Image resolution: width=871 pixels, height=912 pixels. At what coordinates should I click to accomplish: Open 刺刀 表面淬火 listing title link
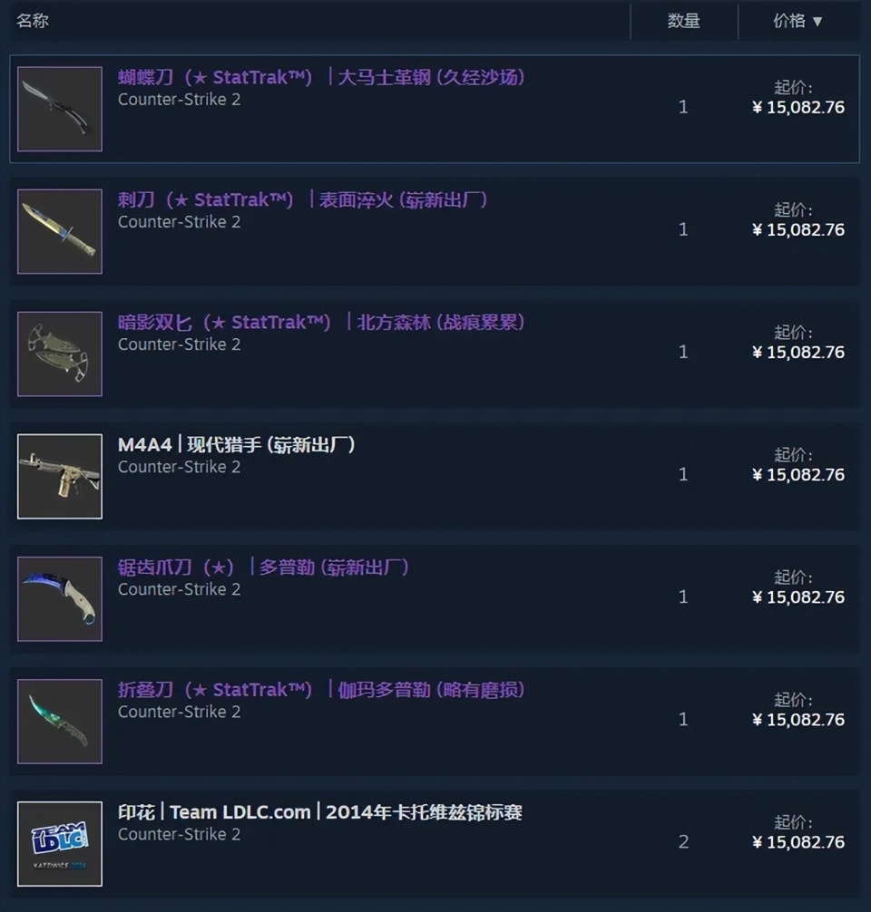click(x=303, y=200)
